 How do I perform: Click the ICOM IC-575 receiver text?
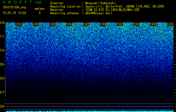coord(112,10)
